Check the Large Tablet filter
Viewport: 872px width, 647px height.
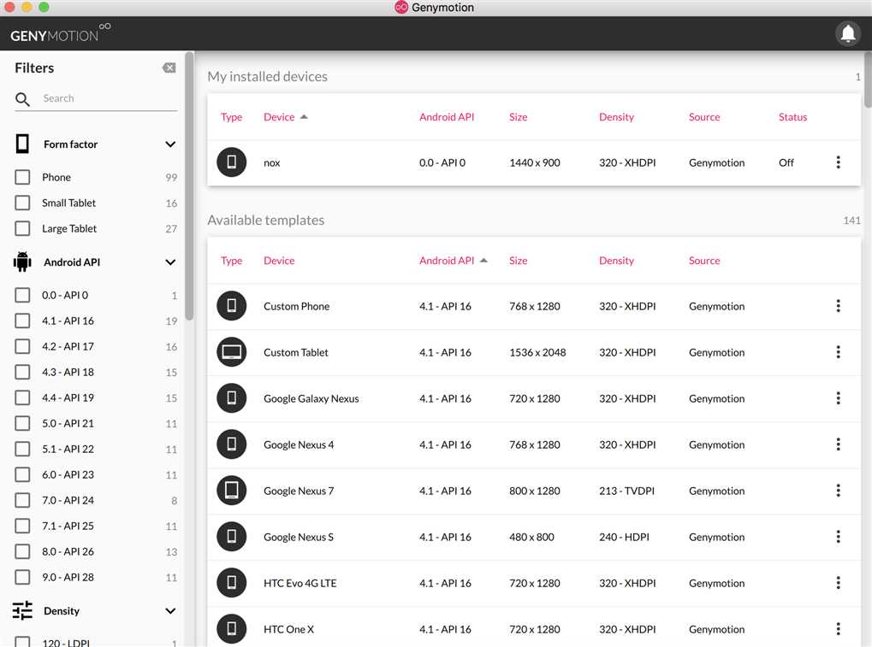[x=22, y=228]
